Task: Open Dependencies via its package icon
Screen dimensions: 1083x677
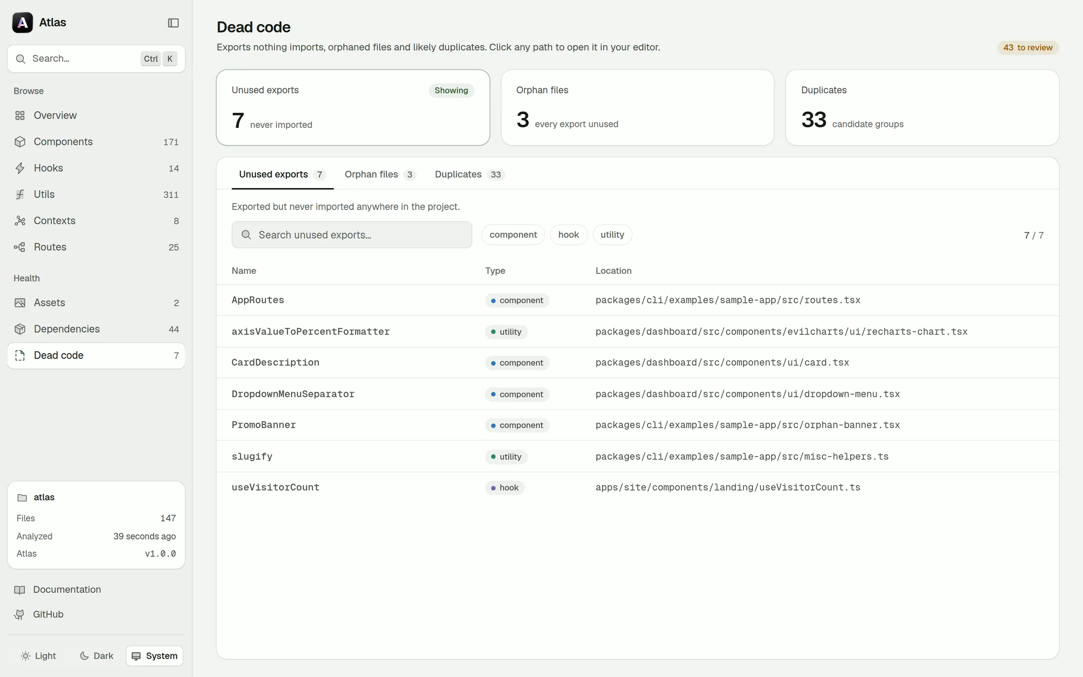Action: (20, 329)
